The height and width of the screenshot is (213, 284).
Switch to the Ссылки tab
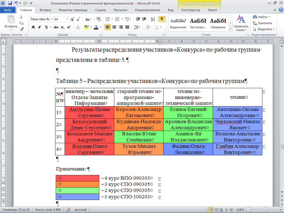click(100, 10)
